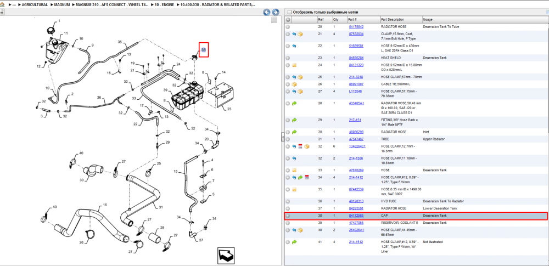Click callout 39 on the reservoir diagram
The image size is (549, 266).
coord(166,90)
